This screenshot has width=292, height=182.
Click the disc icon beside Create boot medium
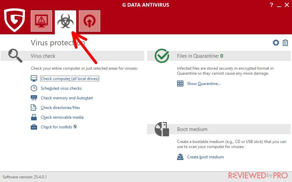[180, 157]
